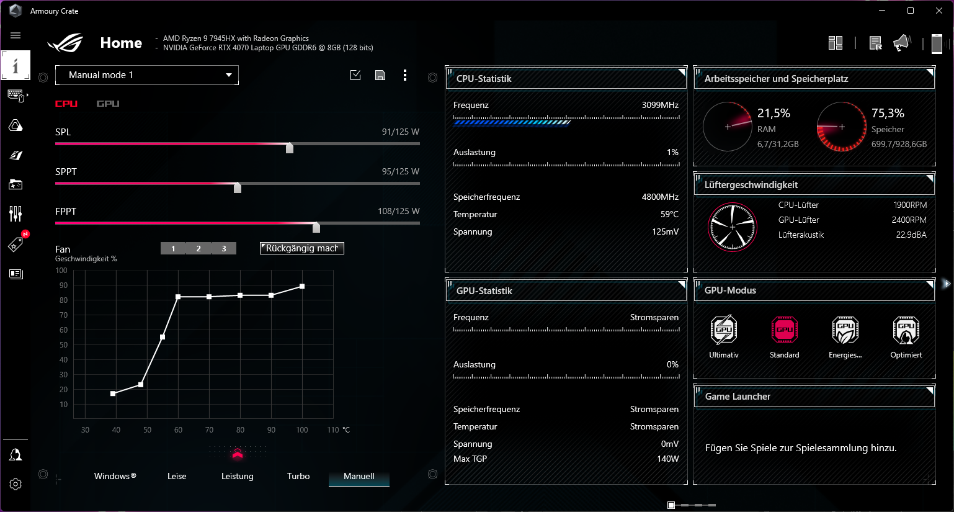This screenshot has width=954, height=512.
Task: Click the RAM usage gauge
Action: pyautogui.click(x=728, y=127)
